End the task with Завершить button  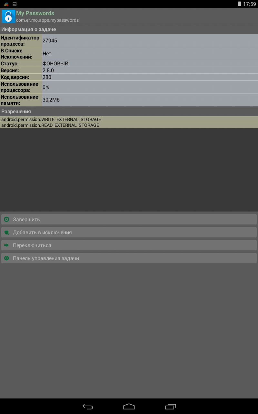click(x=129, y=219)
